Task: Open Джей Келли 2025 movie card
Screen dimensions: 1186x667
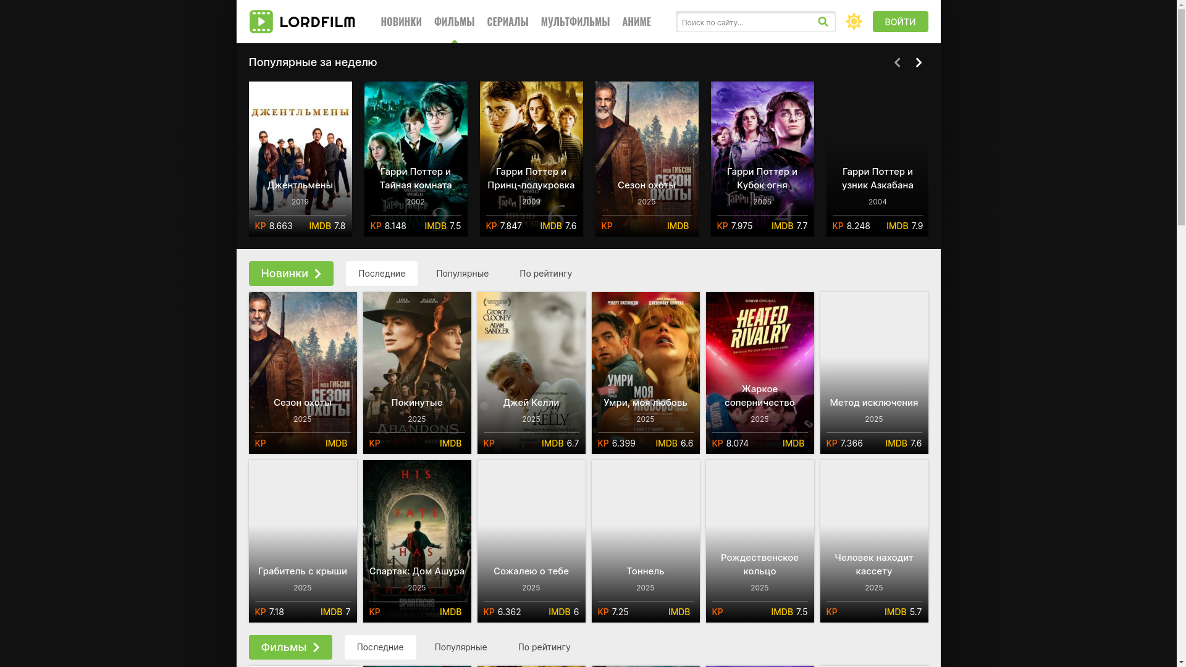Action: pyautogui.click(x=531, y=373)
